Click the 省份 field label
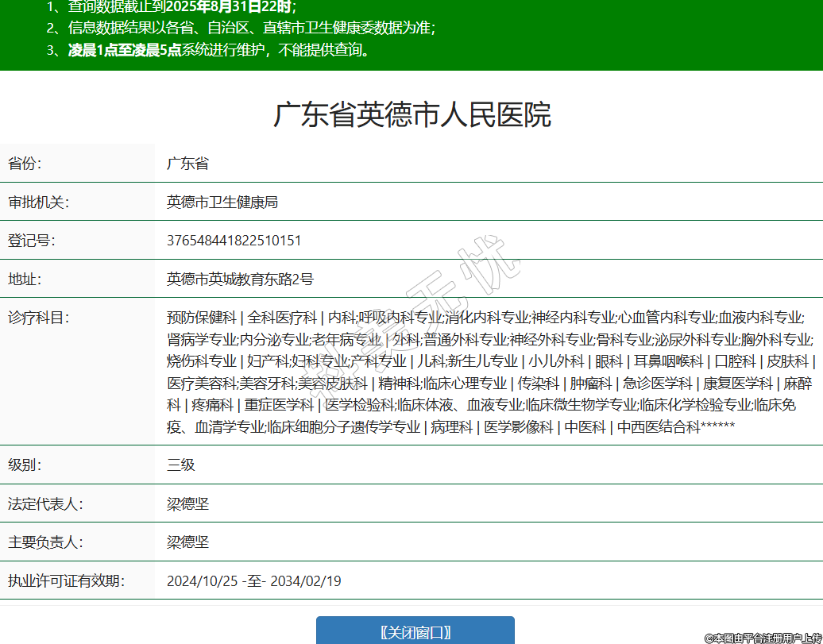This screenshot has width=823, height=644. pyautogui.click(x=25, y=164)
